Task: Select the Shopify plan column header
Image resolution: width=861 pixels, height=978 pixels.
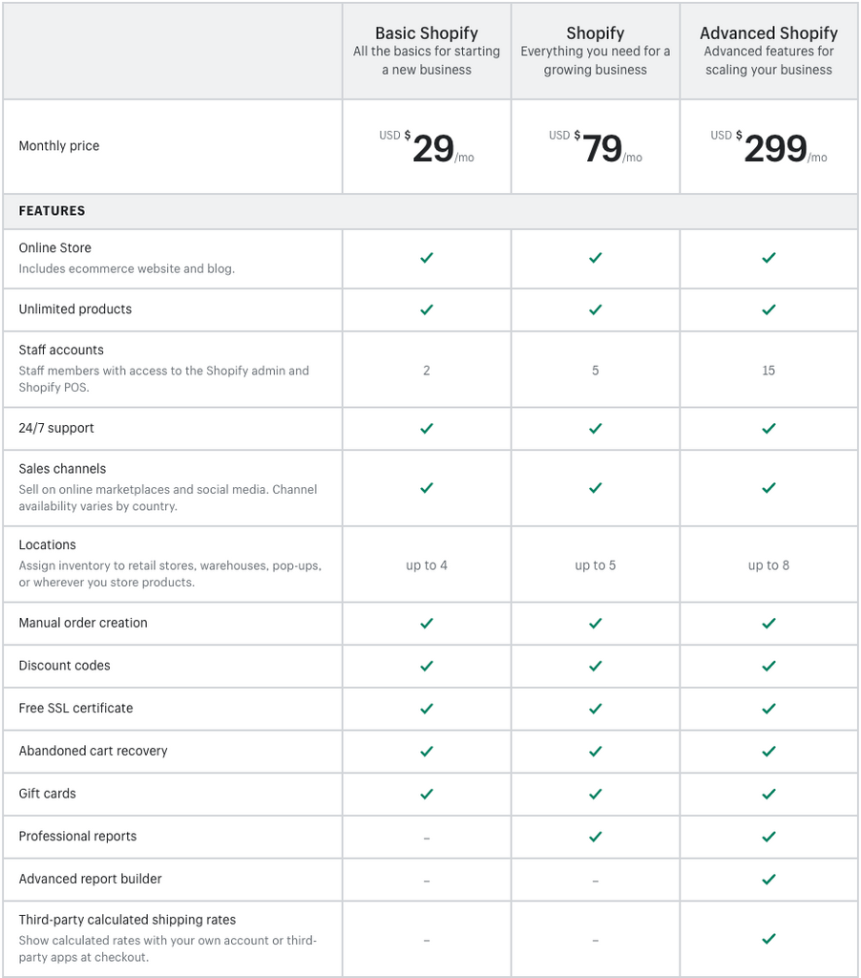Action: pyautogui.click(x=596, y=33)
